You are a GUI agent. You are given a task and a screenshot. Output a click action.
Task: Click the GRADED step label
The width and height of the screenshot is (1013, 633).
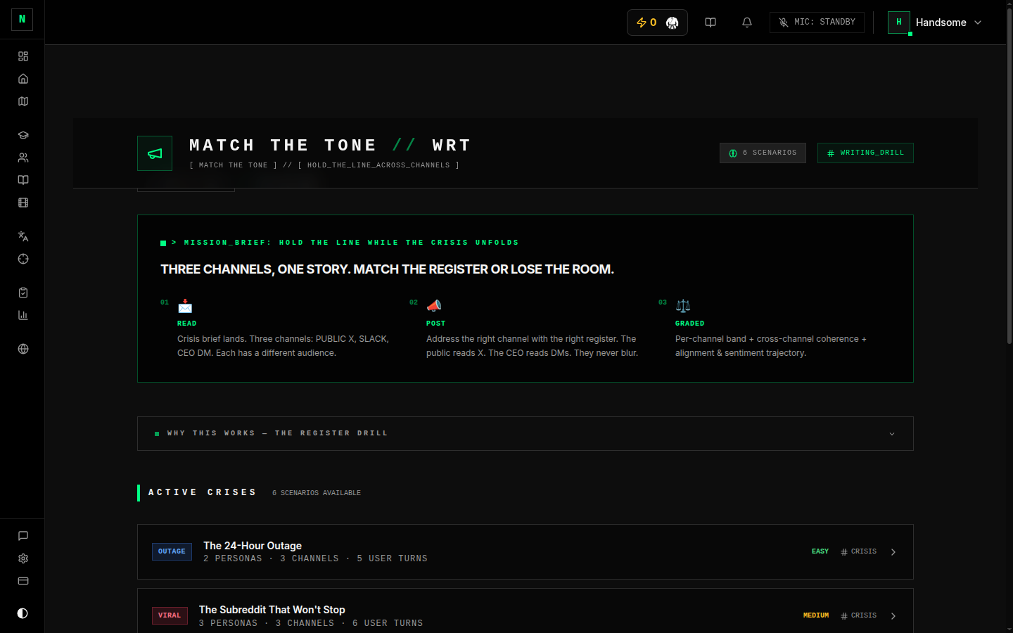(690, 324)
